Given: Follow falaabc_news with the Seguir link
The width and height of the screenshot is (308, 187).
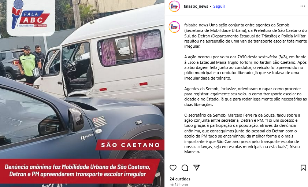Looking at the screenshot, I should (219, 6).
